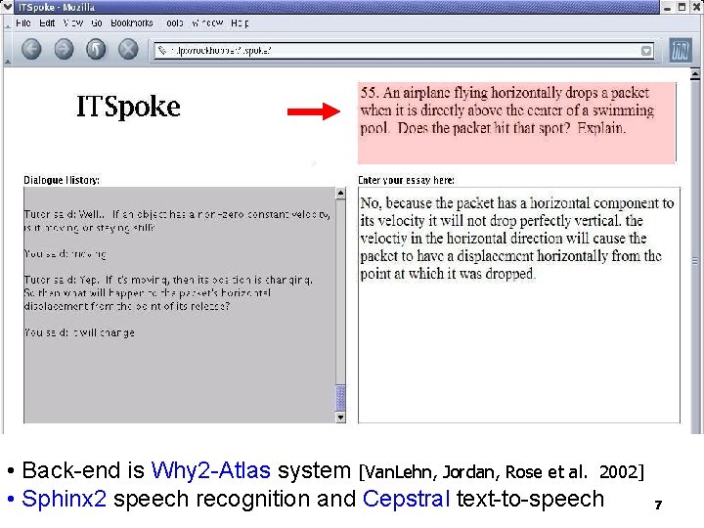This screenshot has height=528, width=704.
Task: Stop loading with the Stop button
Action: (x=128, y=49)
